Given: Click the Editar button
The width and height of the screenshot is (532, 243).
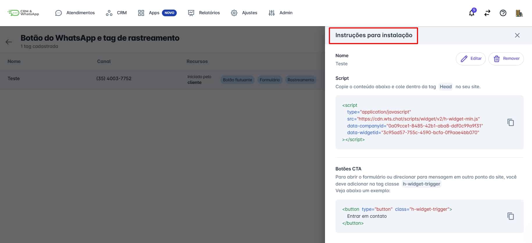Looking at the screenshot, I should pos(471,59).
